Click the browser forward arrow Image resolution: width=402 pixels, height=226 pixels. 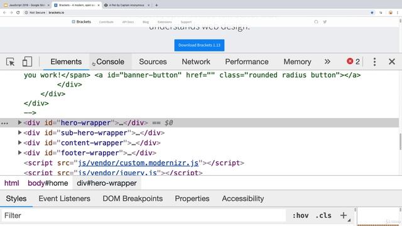pyautogui.click(x=11, y=13)
